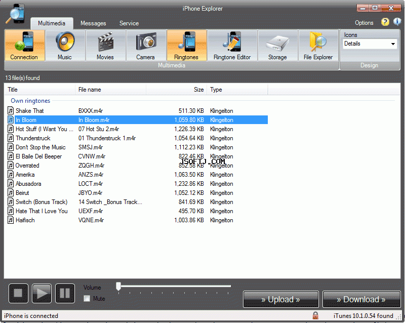Open the File Explorer tool
405x323 pixels.
[318, 46]
